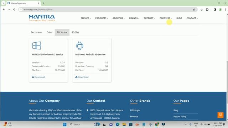228x128 pixels.
Task: Switch to the Driver tab
Action: (50, 32)
